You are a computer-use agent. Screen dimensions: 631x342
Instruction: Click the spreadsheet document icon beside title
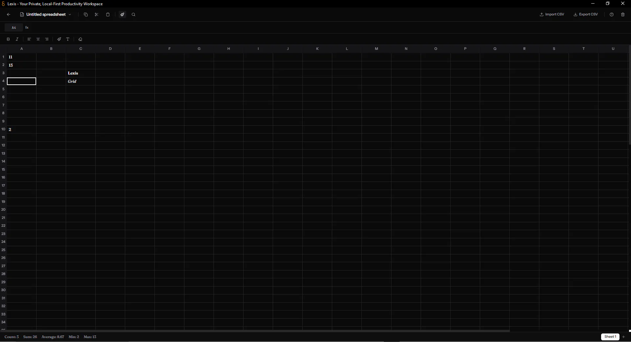[22, 14]
